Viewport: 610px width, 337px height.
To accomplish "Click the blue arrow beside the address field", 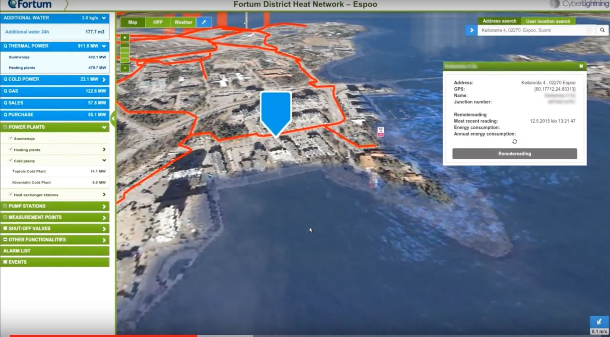I will click(472, 30).
